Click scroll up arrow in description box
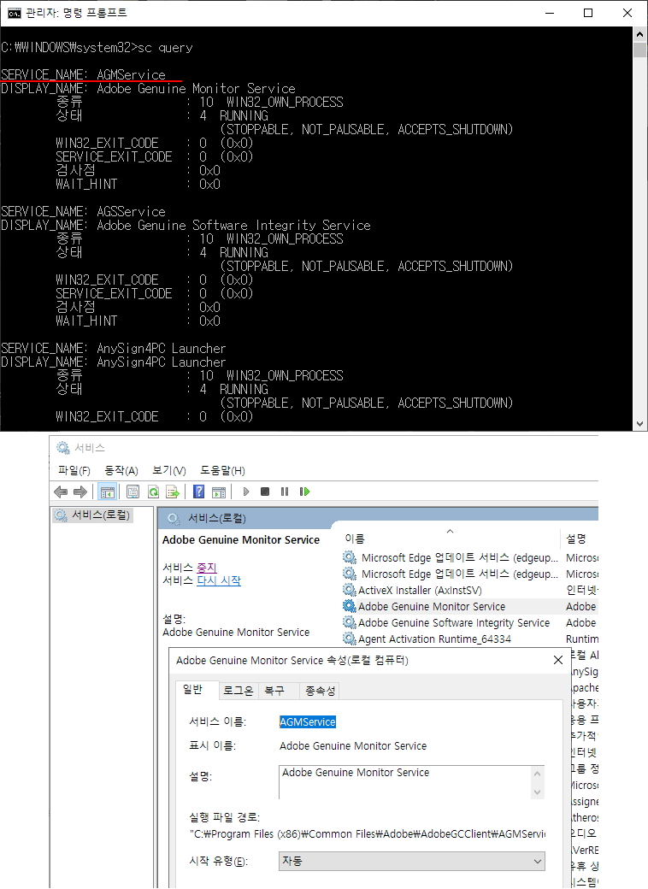Screen dimensions: 648x889 538,774
